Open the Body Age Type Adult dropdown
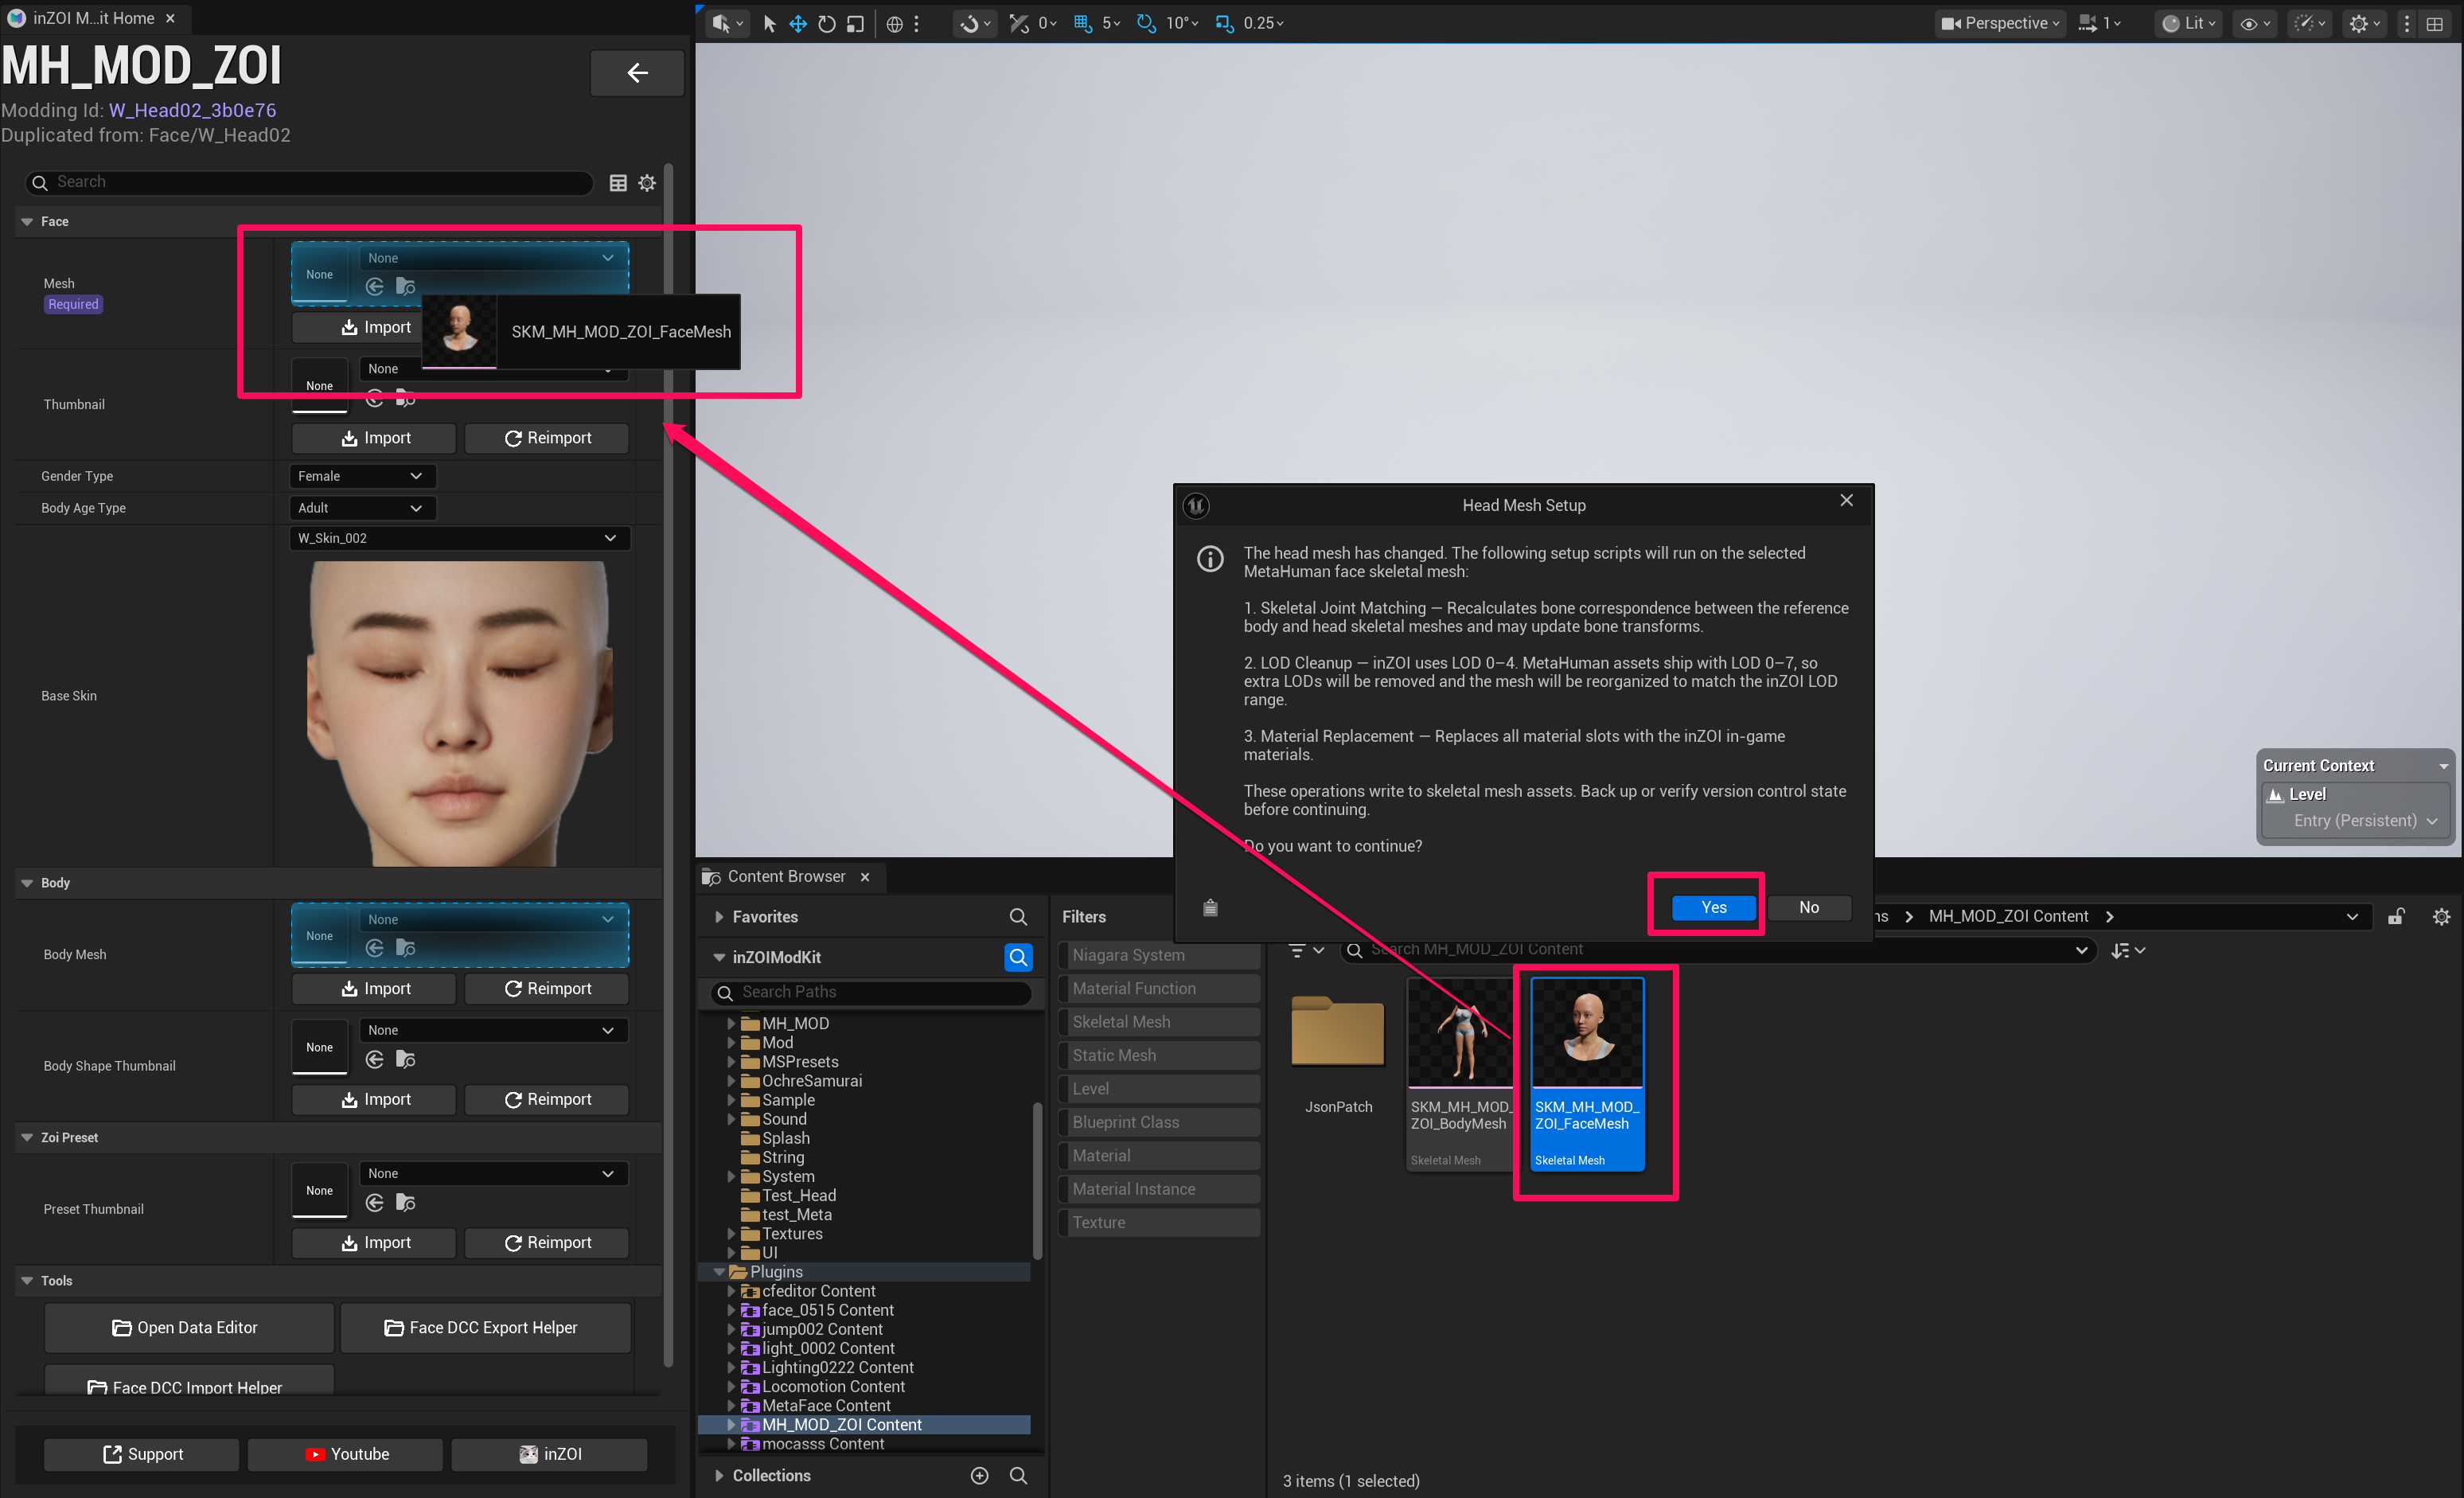Image resolution: width=2464 pixels, height=1498 pixels. [362, 508]
